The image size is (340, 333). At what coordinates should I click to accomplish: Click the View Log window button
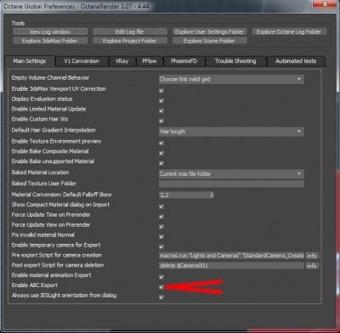[50, 31]
